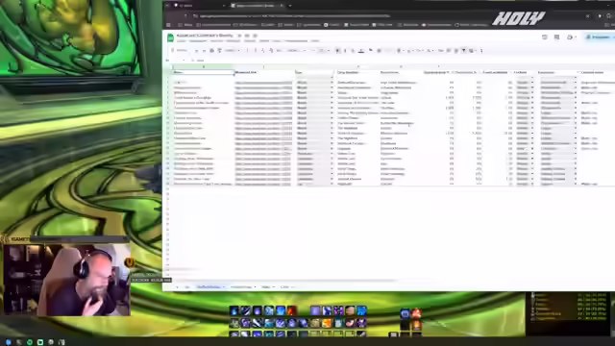
Task: Open the Google Sheets home logo
Action: point(170,37)
